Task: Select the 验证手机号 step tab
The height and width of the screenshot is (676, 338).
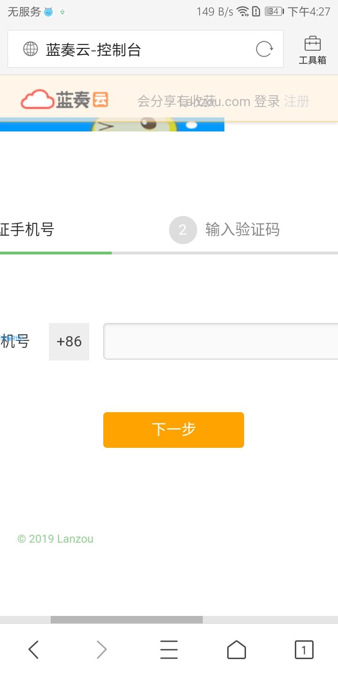Action: (x=27, y=230)
